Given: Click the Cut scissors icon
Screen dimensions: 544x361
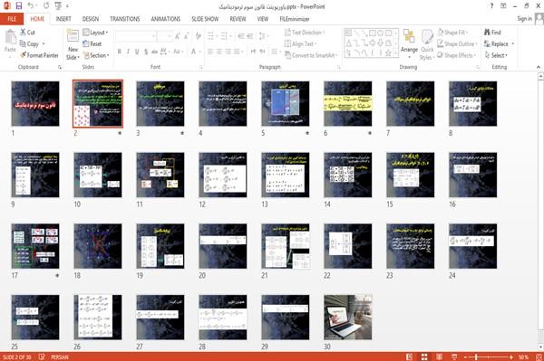Looking at the screenshot, I should pyautogui.click(x=23, y=33).
